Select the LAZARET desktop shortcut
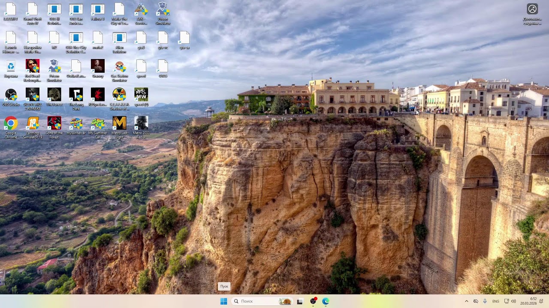Image resolution: width=549 pixels, height=308 pixels. click(11, 12)
